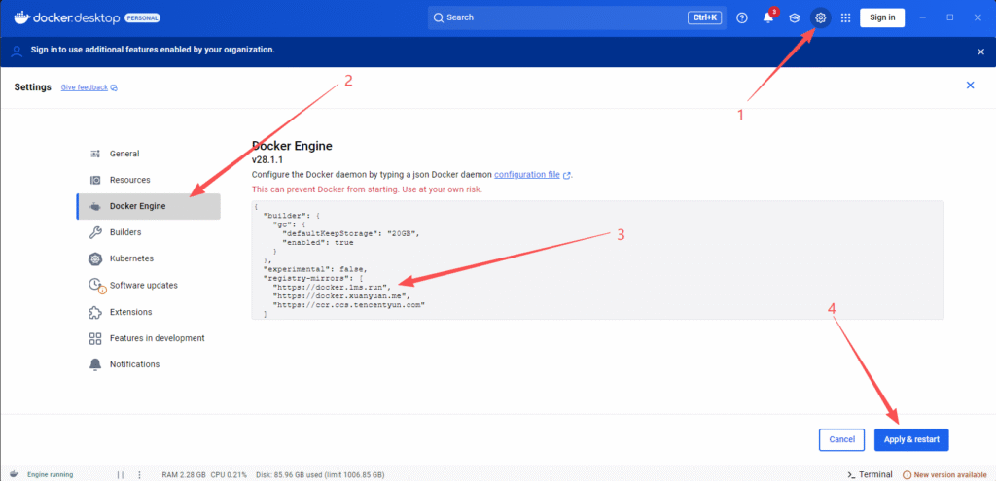Click the Apply & restart button
The width and height of the screenshot is (996, 481).
(910, 439)
